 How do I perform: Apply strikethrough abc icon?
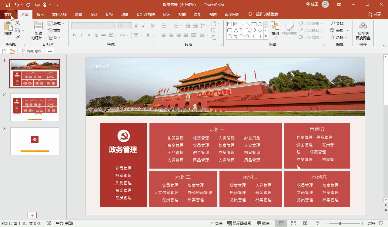[104, 35]
